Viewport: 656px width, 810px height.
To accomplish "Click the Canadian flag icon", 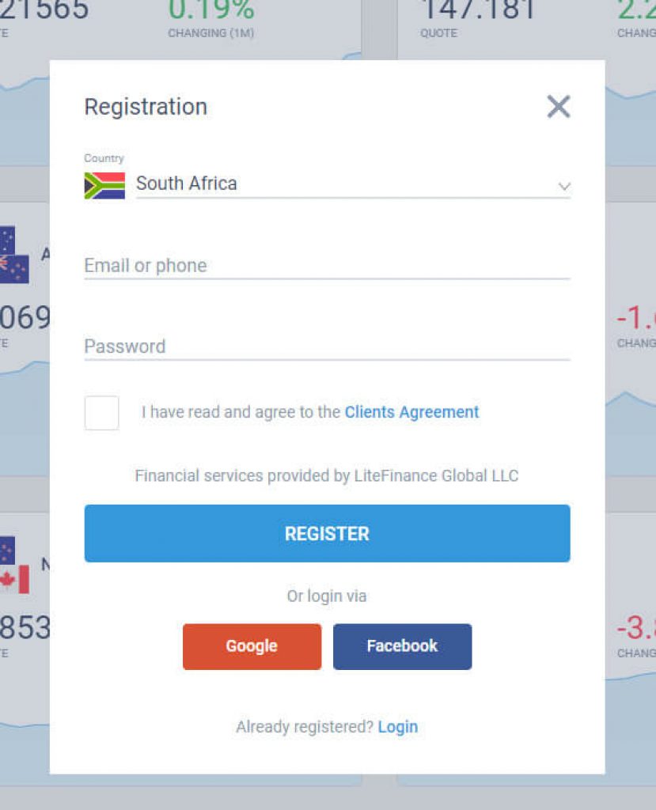I will click(x=17, y=581).
